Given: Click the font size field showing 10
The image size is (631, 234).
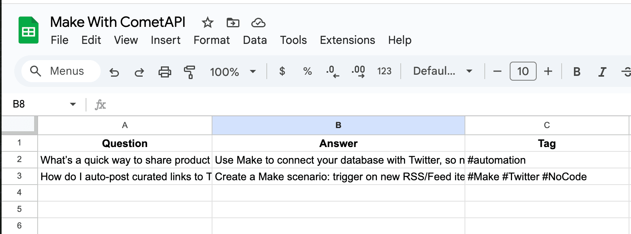Looking at the screenshot, I should [x=523, y=71].
